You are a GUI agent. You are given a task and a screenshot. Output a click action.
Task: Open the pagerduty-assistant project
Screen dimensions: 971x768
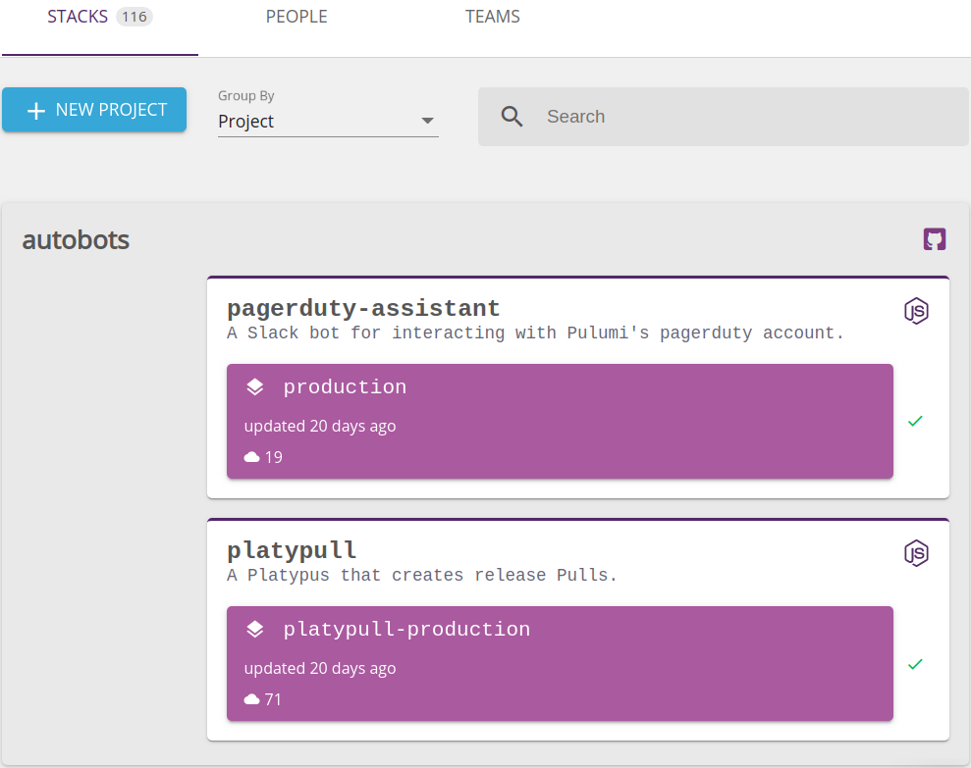[x=363, y=307]
